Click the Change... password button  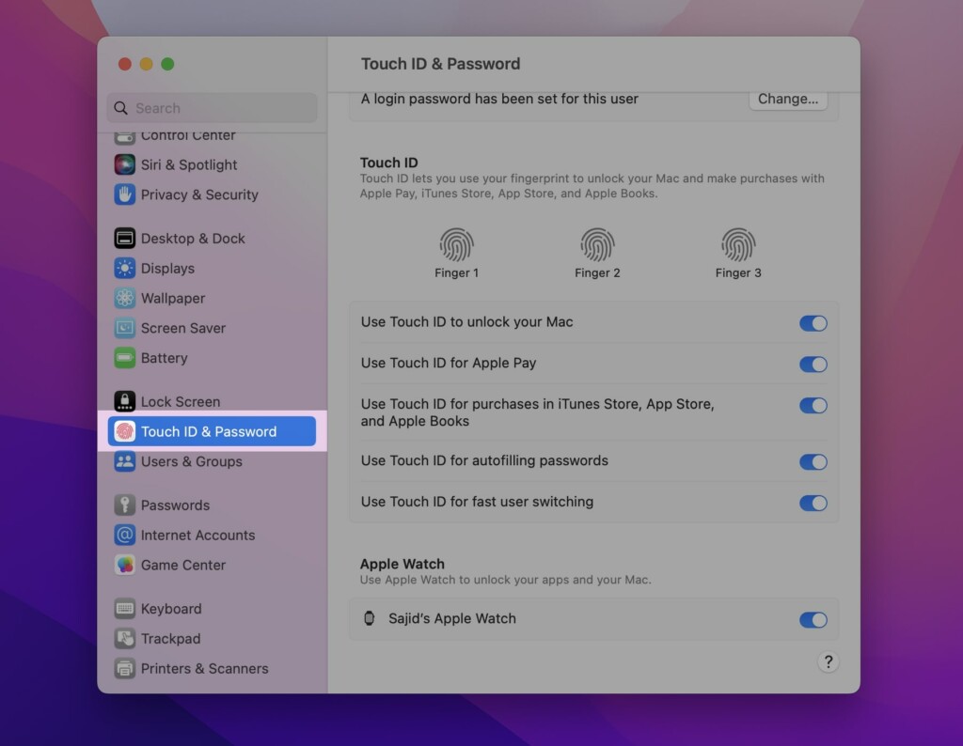pyautogui.click(x=788, y=99)
